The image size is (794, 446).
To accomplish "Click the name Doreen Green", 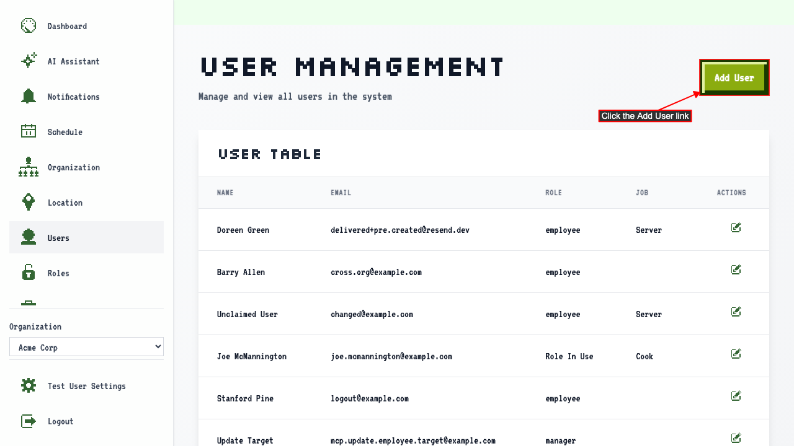I will (243, 230).
